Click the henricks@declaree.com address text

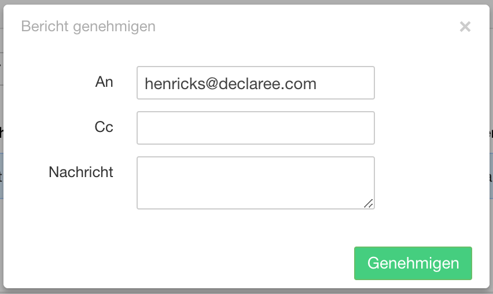point(230,83)
